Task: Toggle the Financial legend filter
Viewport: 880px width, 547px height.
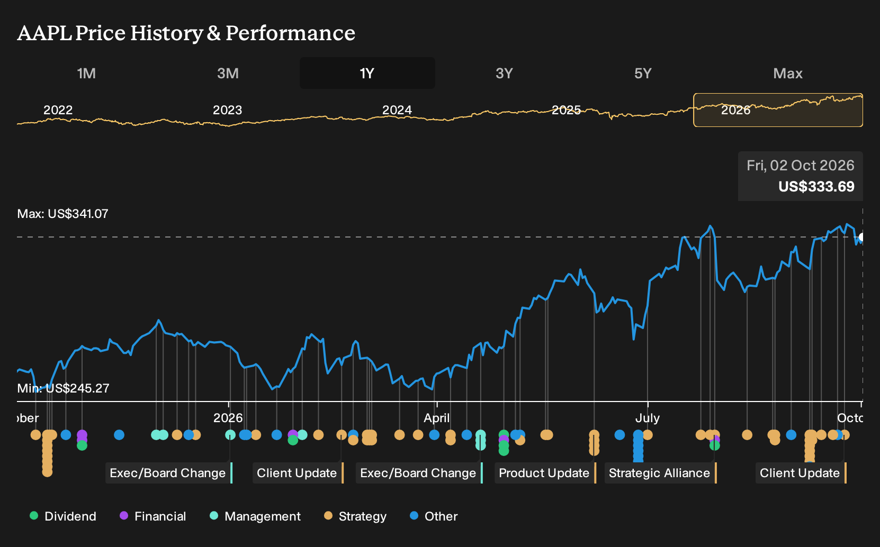Action: coord(152,516)
